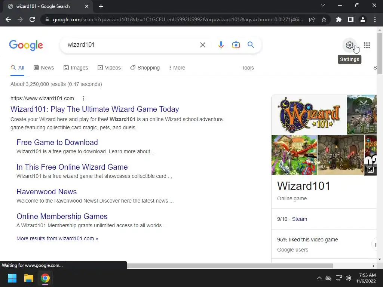Image resolution: width=383 pixels, height=287 pixels.
Task: Click Wizard101 knowledge panel title
Action: click(304, 186)
